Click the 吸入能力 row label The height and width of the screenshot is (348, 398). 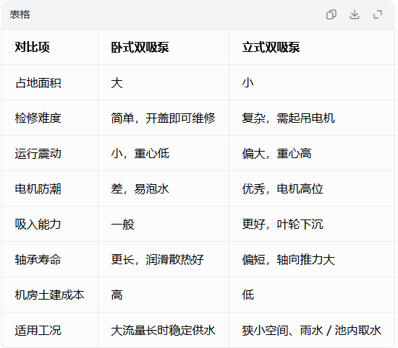coord(38,224)
